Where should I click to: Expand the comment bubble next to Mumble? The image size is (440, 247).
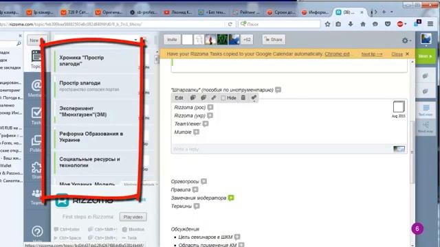196,132
